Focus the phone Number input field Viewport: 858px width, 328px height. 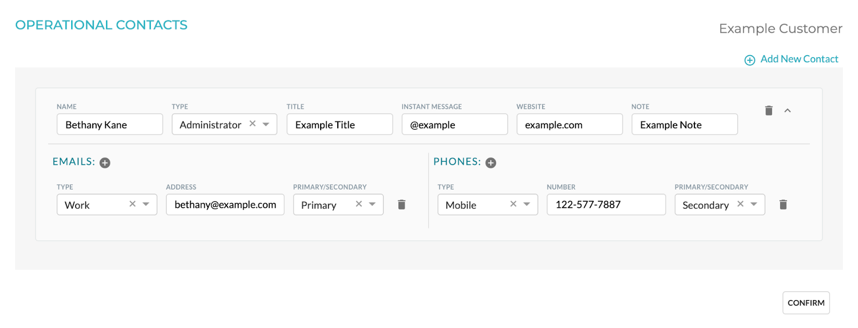[x=606, y=205]
